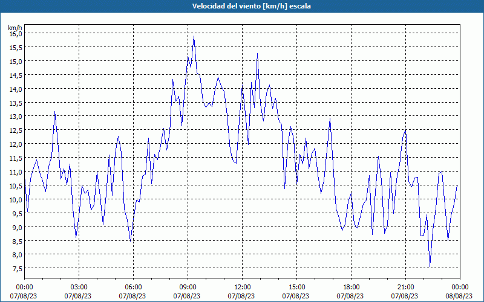Viewport: 484px width, 302px height.
Task: Click the 13,0 y-axis value
Action: [x=16, y=117]
